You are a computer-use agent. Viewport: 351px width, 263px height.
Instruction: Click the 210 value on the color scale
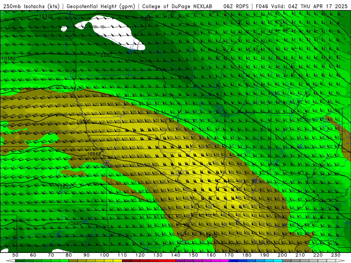[300, 255]
